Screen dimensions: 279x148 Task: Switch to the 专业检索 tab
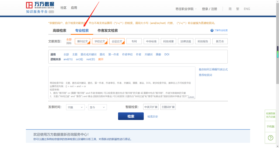(82, 30)
